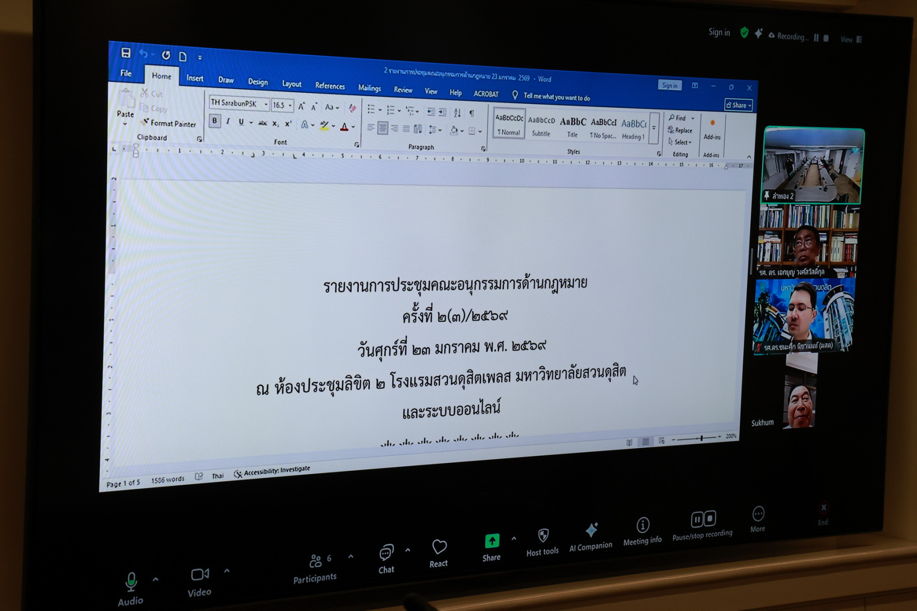Open the AI Companion in Zoom
Screen dimensions: 917x611
[591, 531]
